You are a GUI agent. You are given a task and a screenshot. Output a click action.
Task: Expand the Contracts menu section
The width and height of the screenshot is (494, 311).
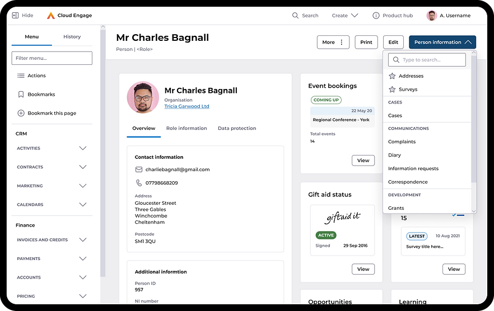[x=83, y=167]
